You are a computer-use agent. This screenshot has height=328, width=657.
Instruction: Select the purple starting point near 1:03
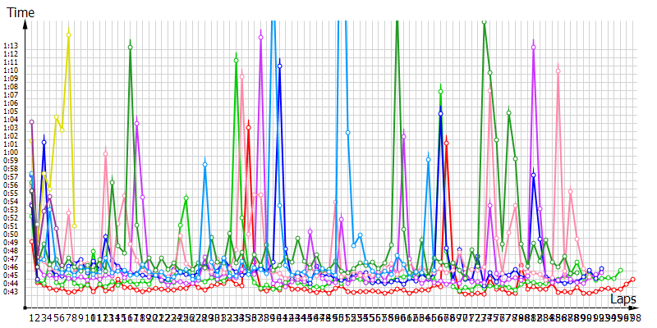[31, 122]
